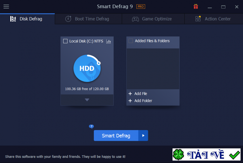Click the HDD disk icon

tap(87, 68)
